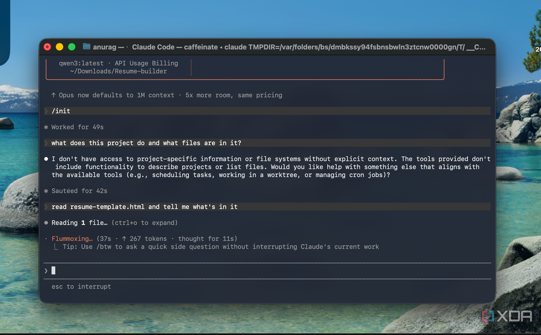Click the assistant reply starting 'I don't have access'
Viewport: 541px width, 335px height.
271,167
